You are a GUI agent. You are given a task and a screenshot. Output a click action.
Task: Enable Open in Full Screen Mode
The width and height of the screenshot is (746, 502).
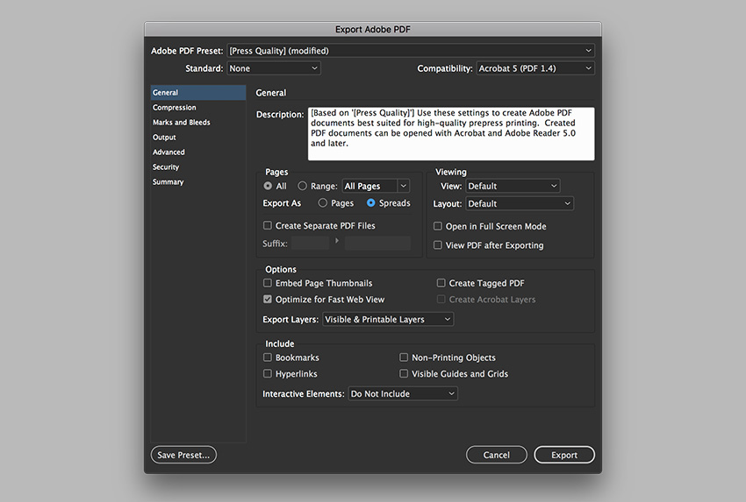pyautogui.click(x=438, y=226)
